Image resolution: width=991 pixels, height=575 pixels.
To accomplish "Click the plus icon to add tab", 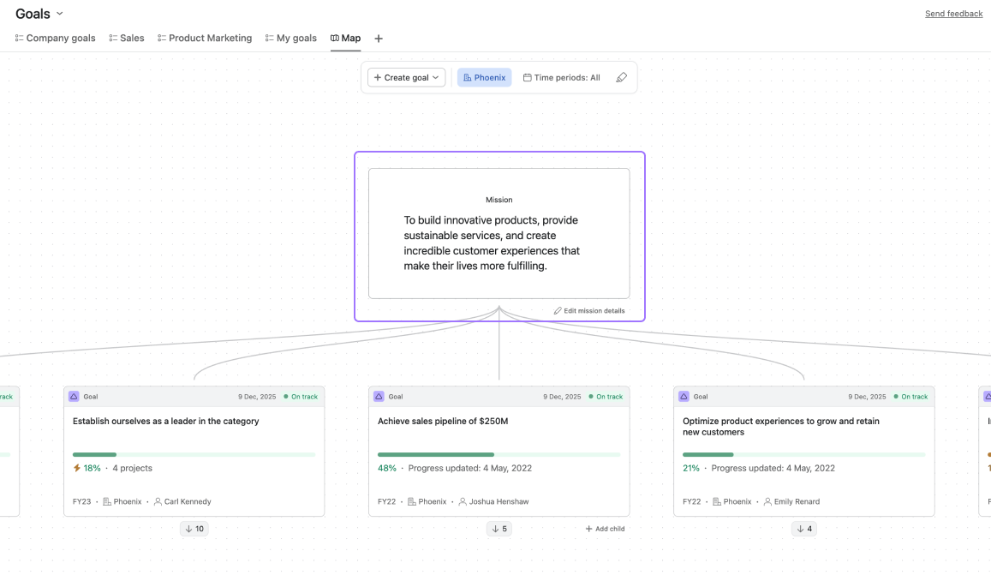I will tap(379, 39).
